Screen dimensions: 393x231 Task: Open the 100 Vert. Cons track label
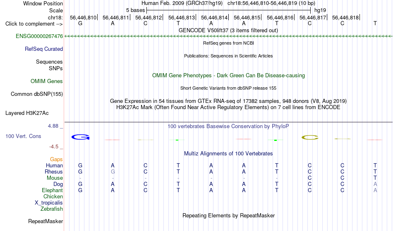(23, 136)
